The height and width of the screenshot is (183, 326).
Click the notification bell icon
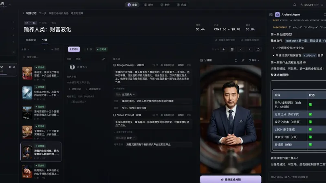[x=294, y=5]
